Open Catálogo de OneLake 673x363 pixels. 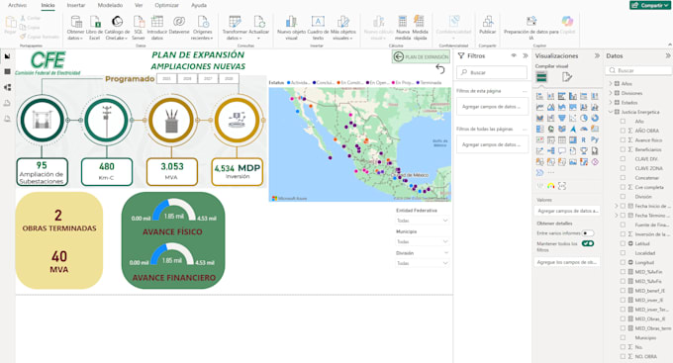pos(117,28)
